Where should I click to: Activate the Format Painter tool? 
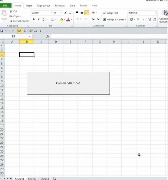click(19, 21)
